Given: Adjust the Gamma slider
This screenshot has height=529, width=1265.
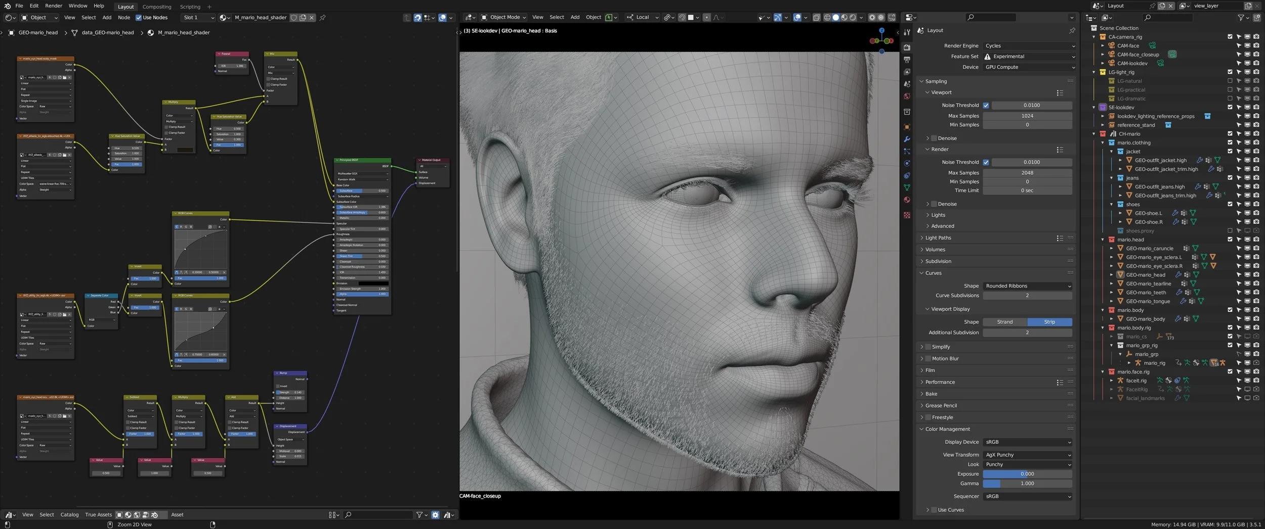Looking at the screenshot, I should [x=1027, y=484].
